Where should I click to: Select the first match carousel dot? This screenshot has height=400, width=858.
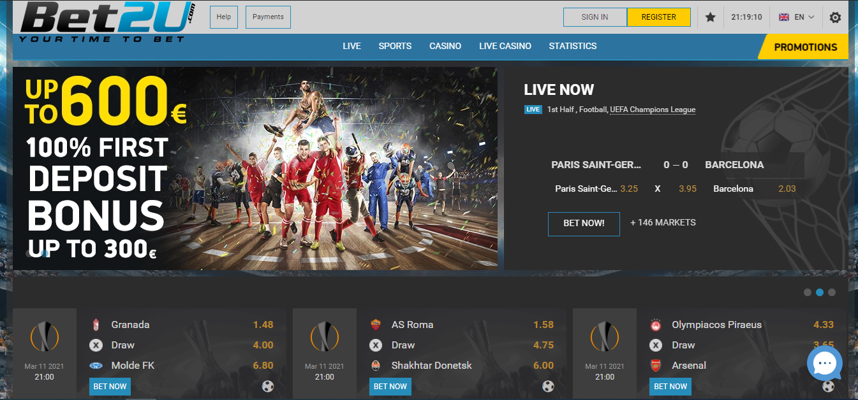pos(808,292)
